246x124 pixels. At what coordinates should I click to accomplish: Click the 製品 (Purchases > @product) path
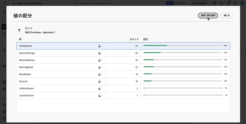40,33
